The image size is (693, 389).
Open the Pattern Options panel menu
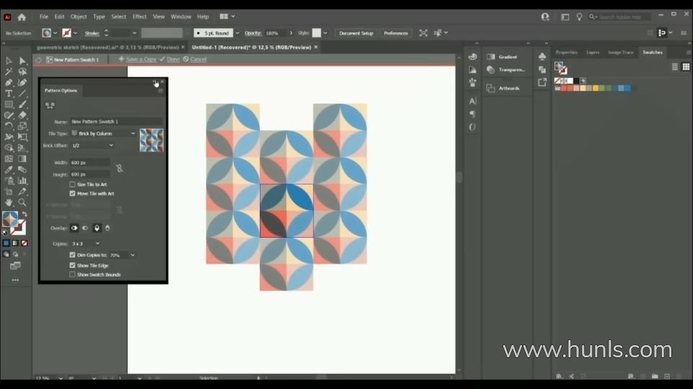(160, 91)
